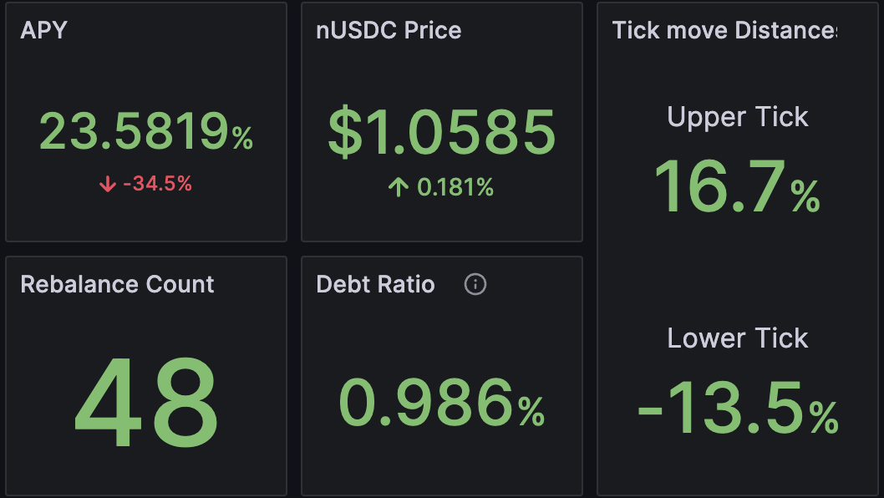884x498 pixels.
Task: Open the Tick move Distances panel menu
Action: (x=724, y=30)
